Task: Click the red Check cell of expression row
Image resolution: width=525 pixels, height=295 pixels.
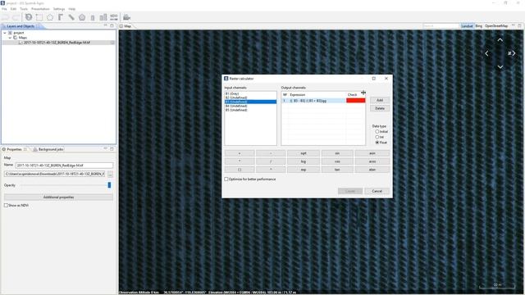Action: point(355,100)
